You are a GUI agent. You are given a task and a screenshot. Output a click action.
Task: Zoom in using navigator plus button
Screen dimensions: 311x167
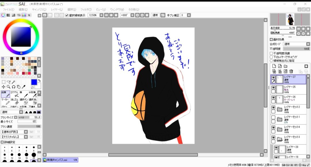coord(303,28)
